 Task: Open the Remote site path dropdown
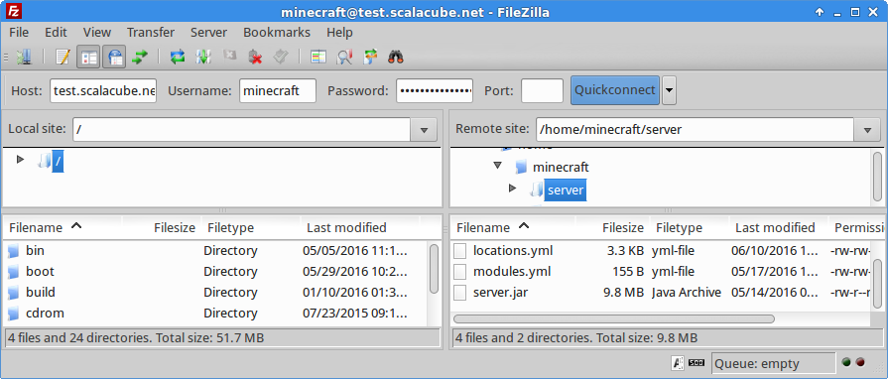pyautogui.click(x=867, y=130)
